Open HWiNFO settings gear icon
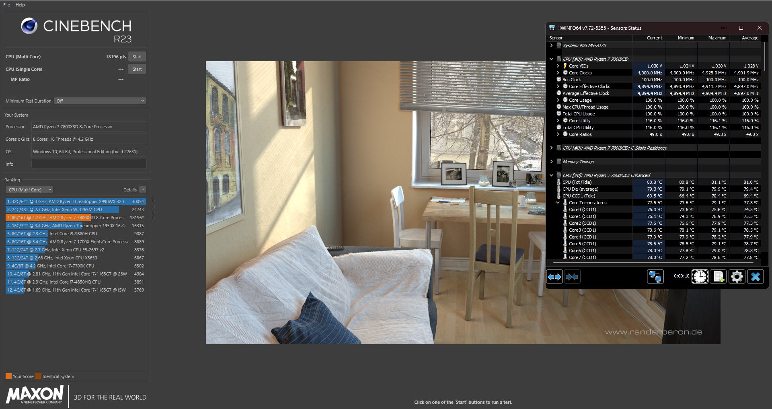 click(x=737, y=277)
